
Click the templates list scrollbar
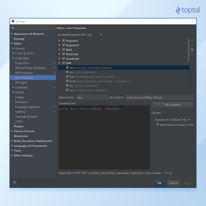click(189, 50)
